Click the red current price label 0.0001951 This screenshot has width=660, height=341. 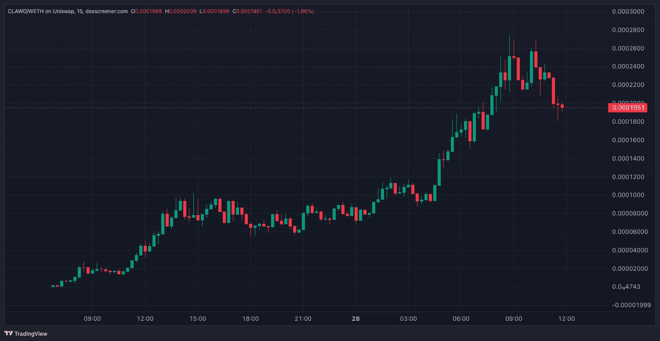[x=627, y=108]
